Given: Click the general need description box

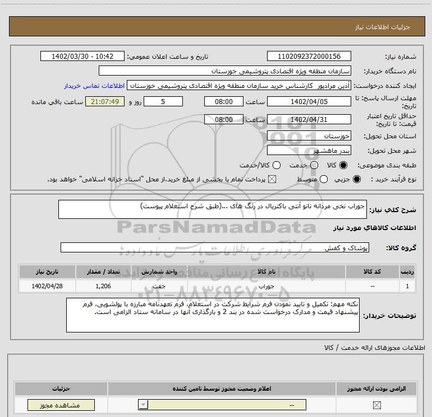Looking at the screenshot, I should tap(213, 209).
